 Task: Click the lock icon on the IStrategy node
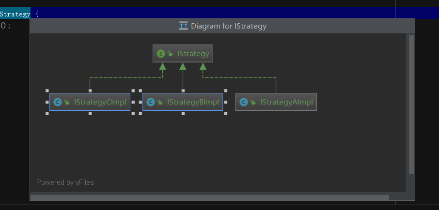pos(170,54)
